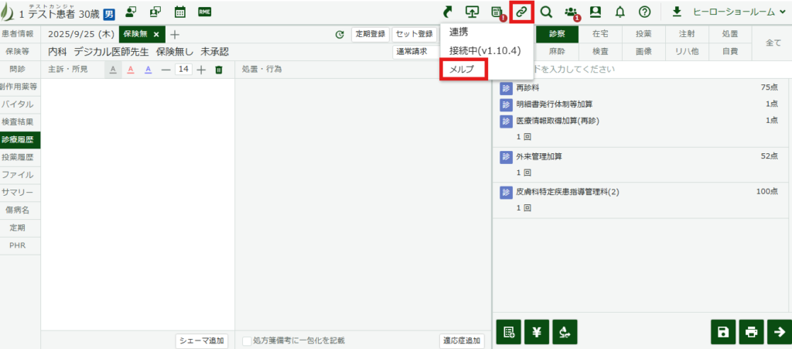Viewport: 792px width, 349px height.
Task: Click the 定期登録 button
Action: click(369, 34)
